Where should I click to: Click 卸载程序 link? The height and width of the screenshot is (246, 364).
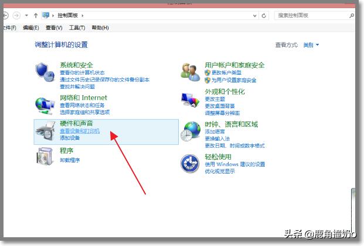[x=70, y=160]
